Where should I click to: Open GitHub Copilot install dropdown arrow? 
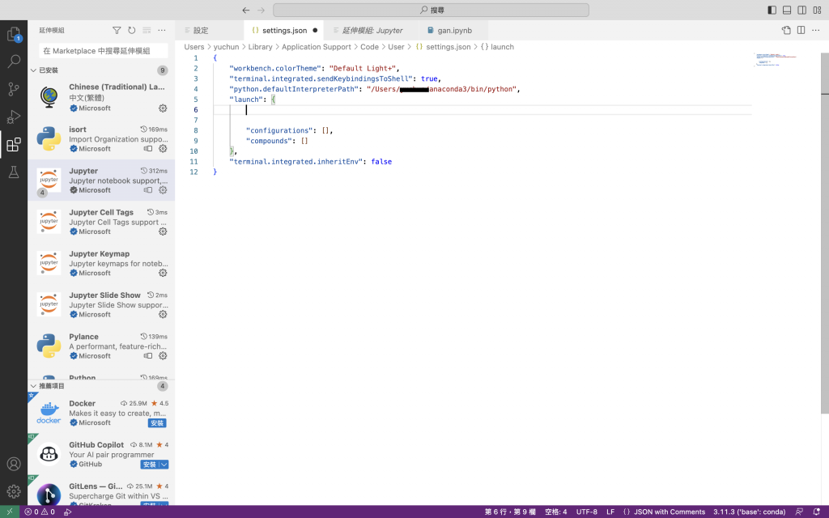tap(164, 465)
